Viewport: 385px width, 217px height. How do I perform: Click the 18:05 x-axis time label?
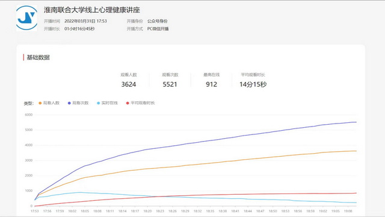[x=85, y=211]
